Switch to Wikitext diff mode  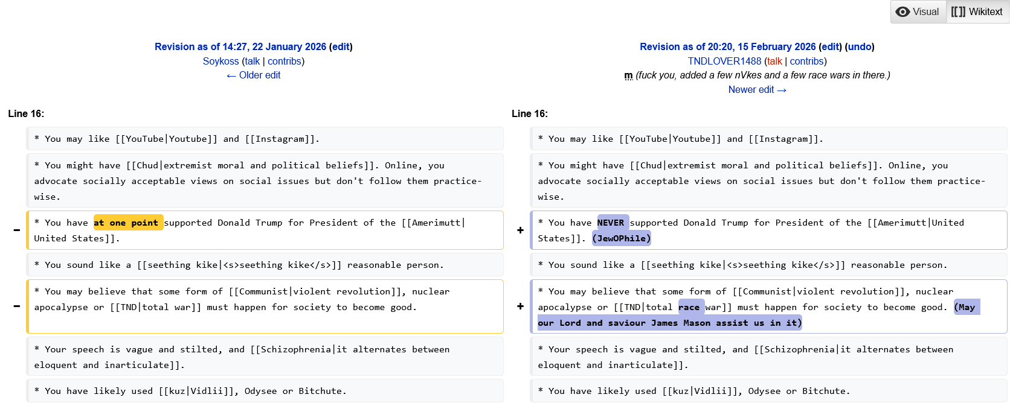tap(977, 11)
